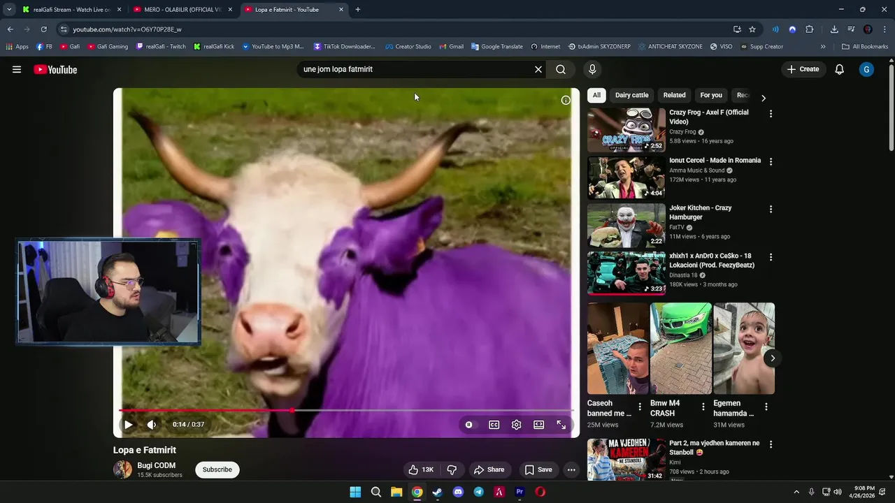The width and height of the screenshot is (895, 503).
Task: Open options for Part 2 kameren video
Action: click(771, 444)
